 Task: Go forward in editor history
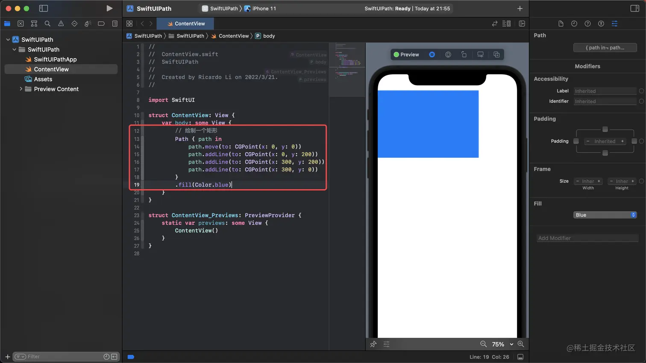151,24
